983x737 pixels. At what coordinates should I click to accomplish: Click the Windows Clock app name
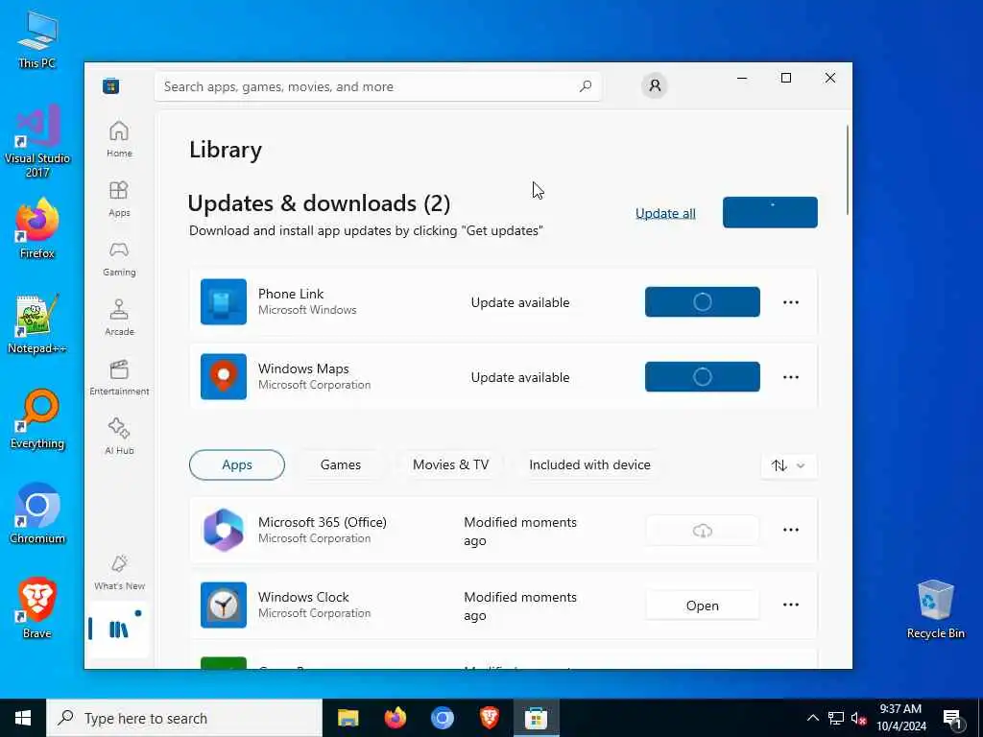(x=303, y=597)
